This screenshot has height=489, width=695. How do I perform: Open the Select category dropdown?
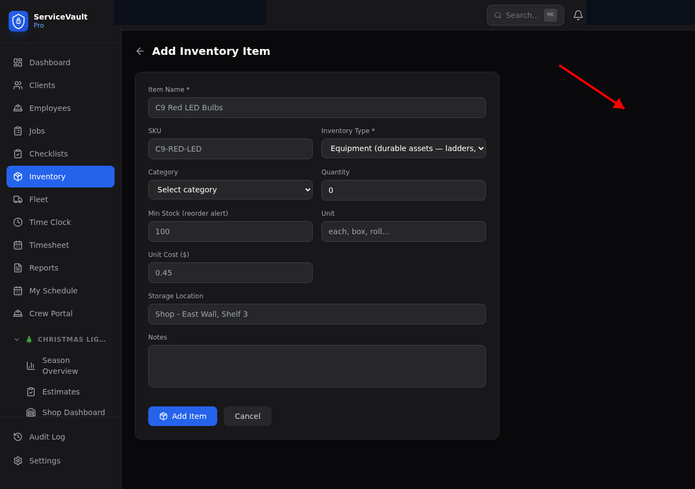point(230,190)
